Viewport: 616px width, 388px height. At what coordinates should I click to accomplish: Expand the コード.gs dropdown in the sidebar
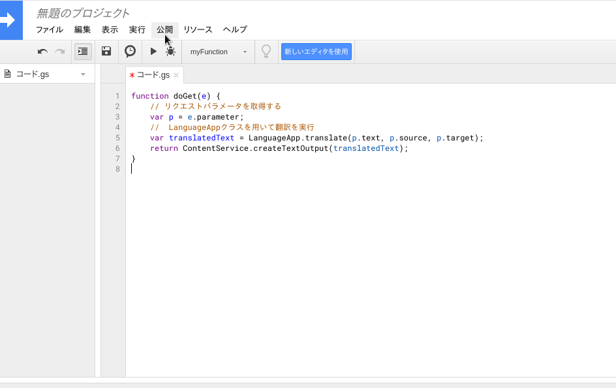click(x=82, y=74)
